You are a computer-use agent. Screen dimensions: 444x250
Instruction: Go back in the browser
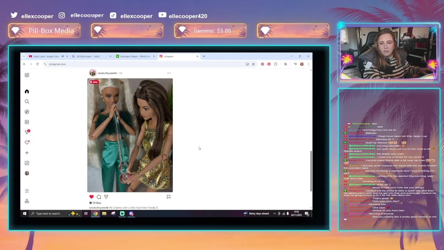tap(24, 64)
